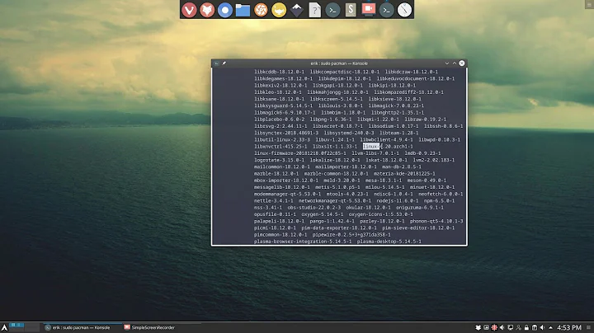Open the blue Chromium circle icon in the dock
Viewport: 594px width, 333px height.
click(x=224, y=10)
